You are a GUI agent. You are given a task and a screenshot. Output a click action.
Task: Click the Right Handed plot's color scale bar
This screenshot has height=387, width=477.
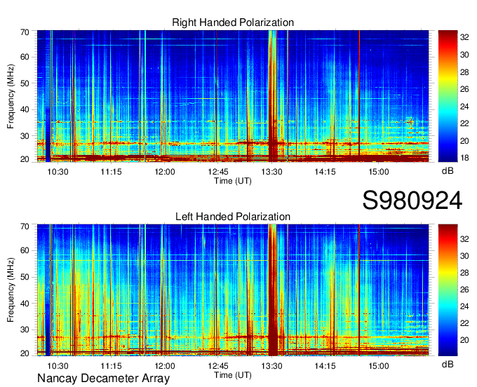tap(448, 96)
